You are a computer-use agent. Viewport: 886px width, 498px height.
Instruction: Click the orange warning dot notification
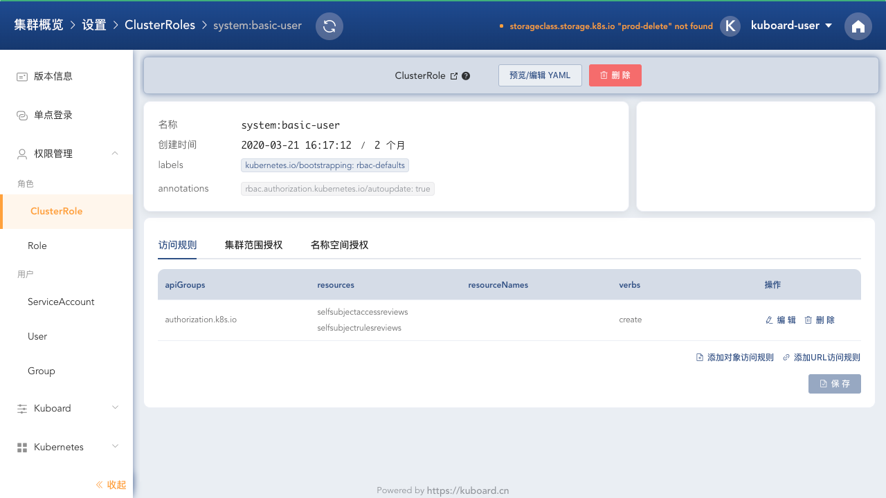pos(501,26)
